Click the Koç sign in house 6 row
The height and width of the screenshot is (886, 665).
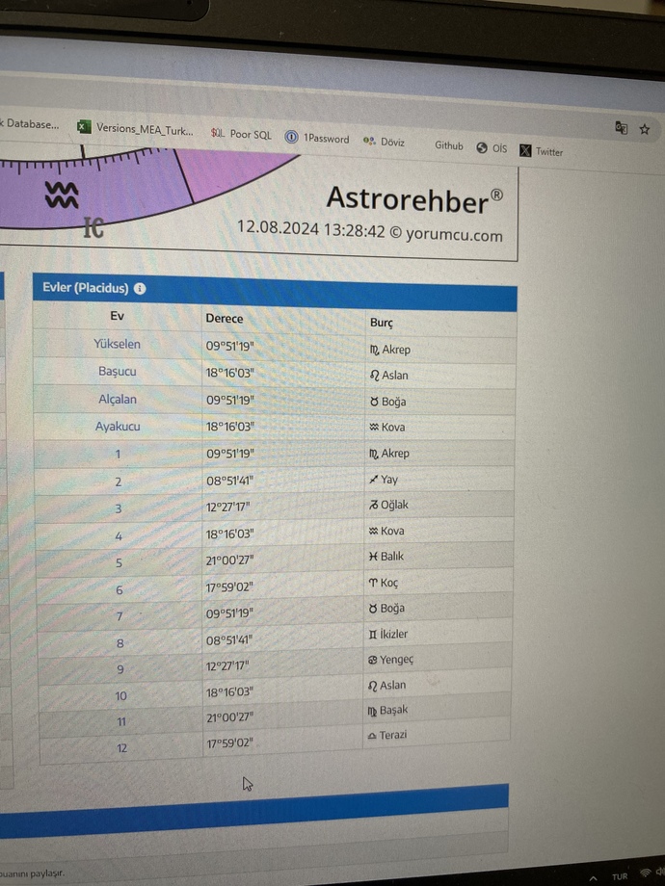click(x=384, y=583)
